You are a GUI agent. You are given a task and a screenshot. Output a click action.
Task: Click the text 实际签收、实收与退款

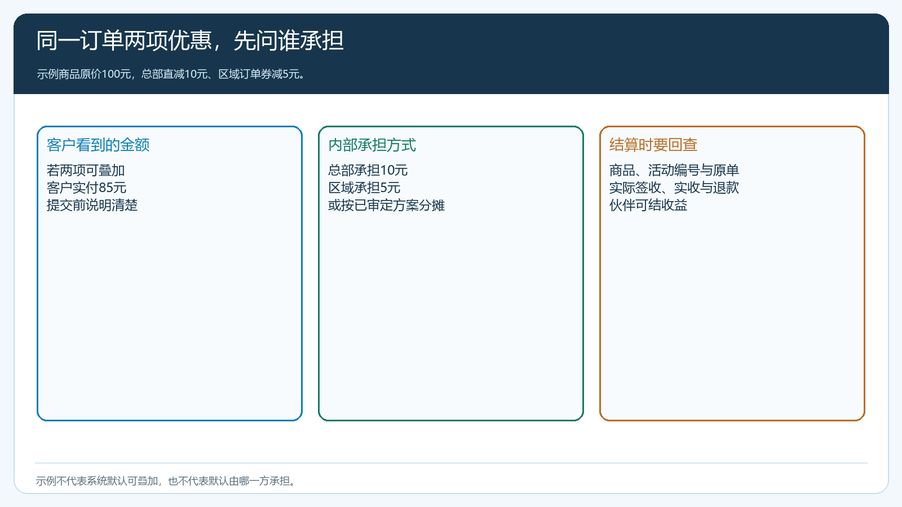coord(674,188)
